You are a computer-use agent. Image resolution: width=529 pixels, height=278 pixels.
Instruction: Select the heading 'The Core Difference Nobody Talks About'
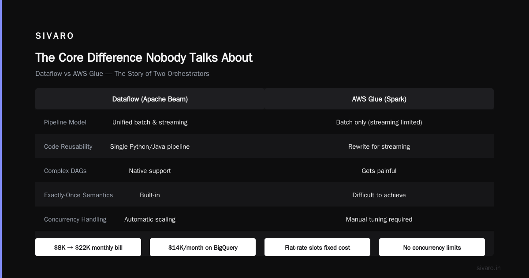[144, 58]
